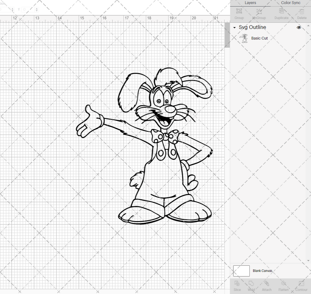The width and height of the screenshot is (311, 294).
Task: Click the canvas vertical scrollbar
Action: pos(227,35)
